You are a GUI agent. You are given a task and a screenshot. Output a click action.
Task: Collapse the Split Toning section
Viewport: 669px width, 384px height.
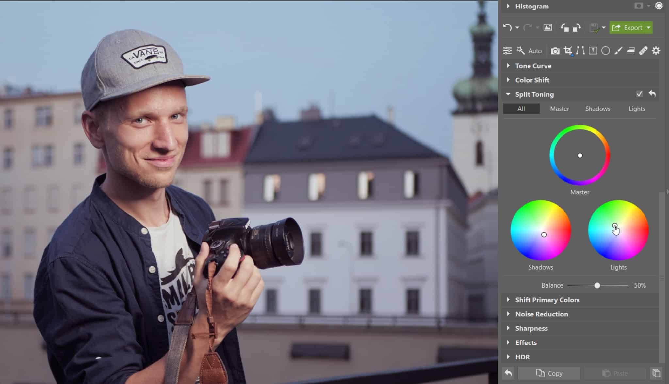(x=508, y=94)
